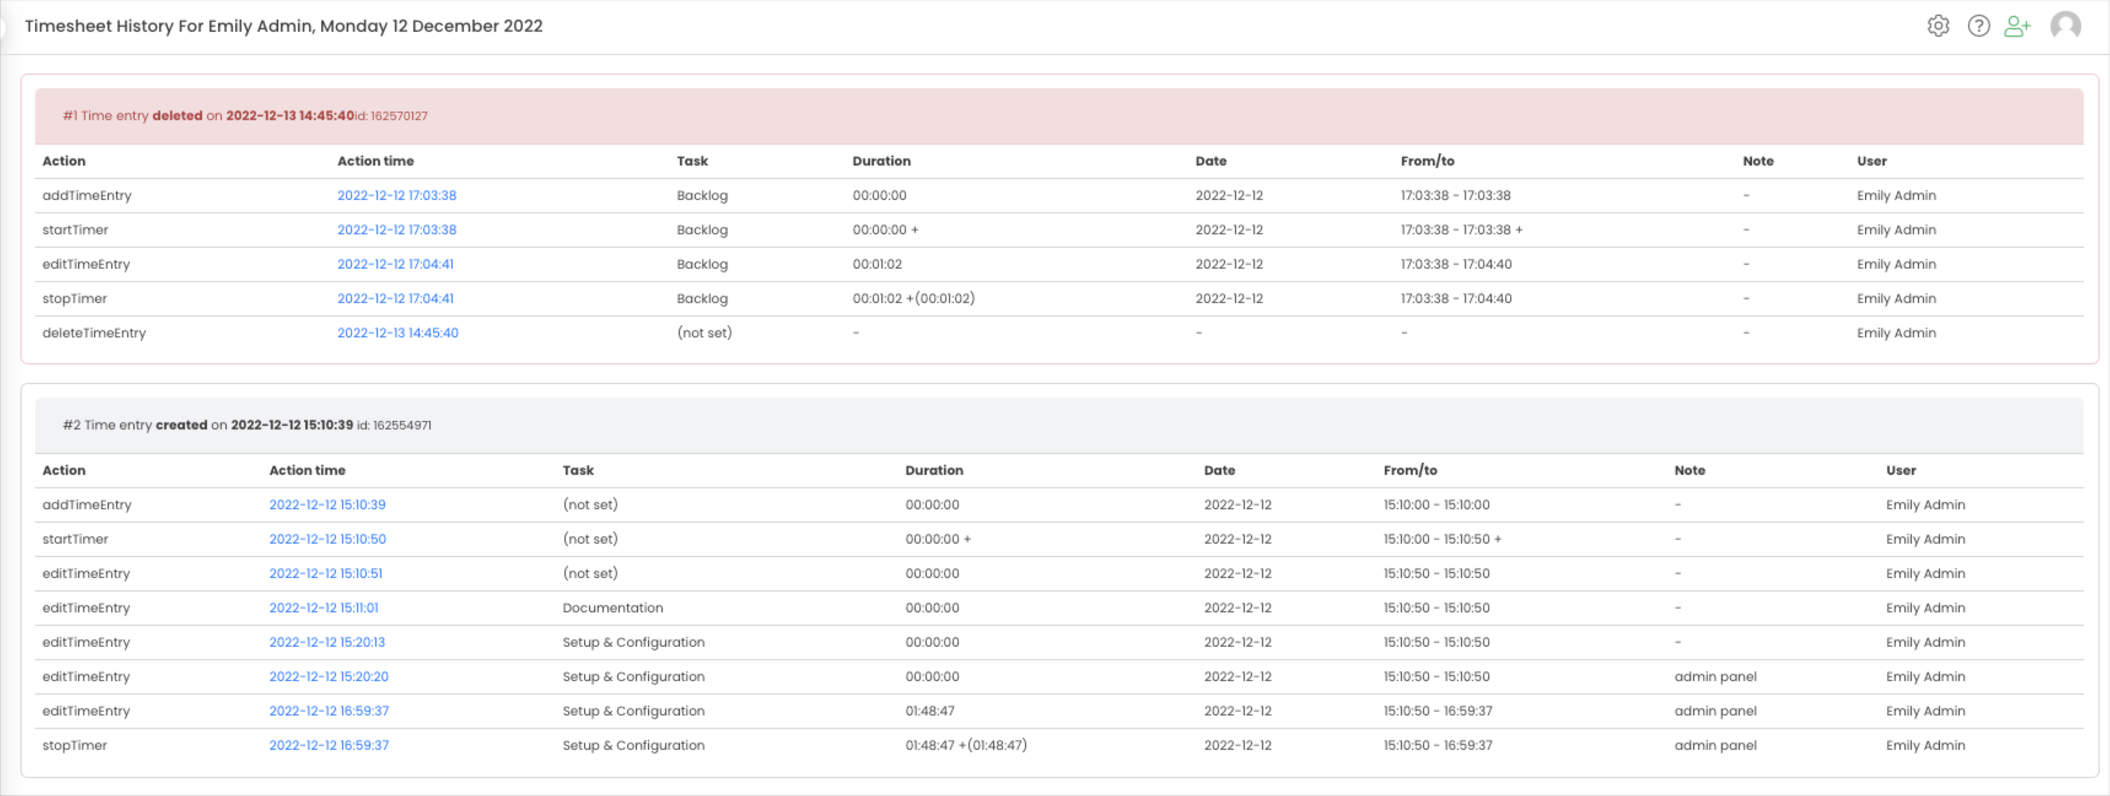The height and width of the screenshot is (796, 2110).
Task: Open startTimer time 2022-12-12 15:10:50
Action: pyautogui.click(x=327, y=539)
